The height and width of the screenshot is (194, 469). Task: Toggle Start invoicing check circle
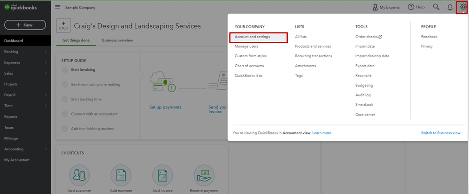65,70
